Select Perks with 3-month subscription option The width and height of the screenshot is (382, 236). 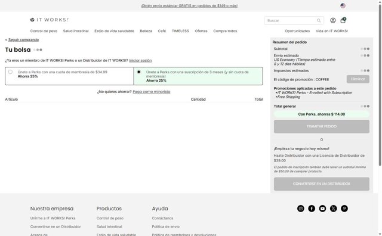[x=139, y=72]
